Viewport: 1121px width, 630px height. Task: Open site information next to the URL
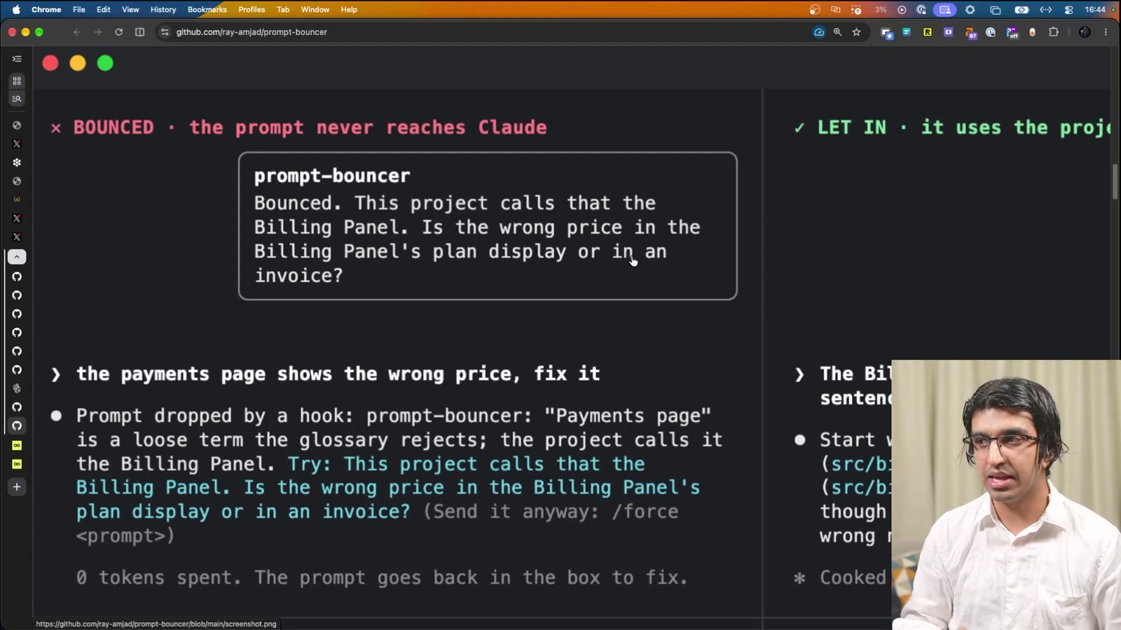(x=165, y=32)
